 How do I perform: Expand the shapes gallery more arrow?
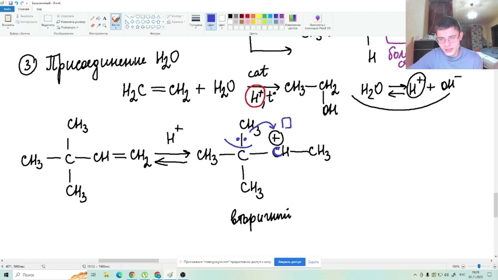[163, 27]
